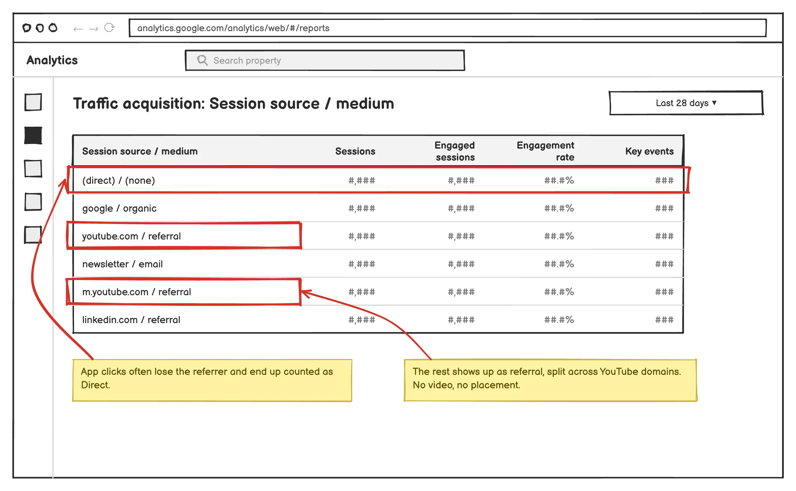Select the (direct) / (none) row label

point(119,180)
